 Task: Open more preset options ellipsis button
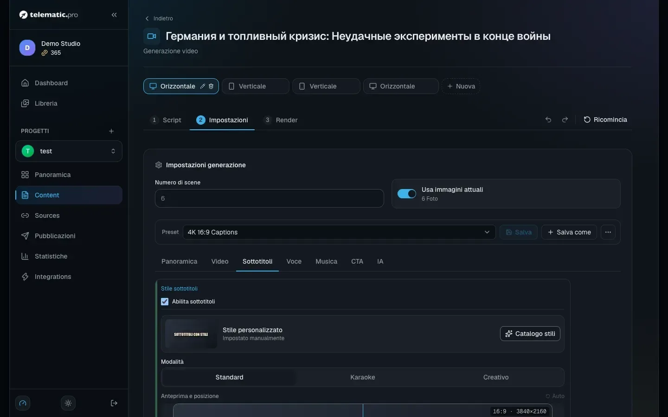point(608,232)
